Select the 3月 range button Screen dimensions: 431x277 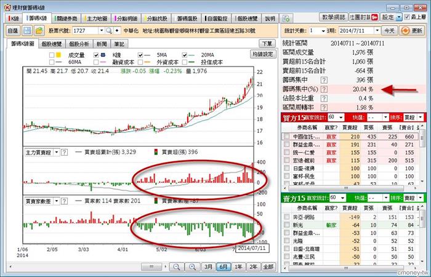(x=208, y=267)
